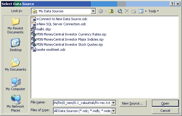Viewport: 182px width, 116px height.
Task: Open the Tools menu
Action: (x=154, y=11)
